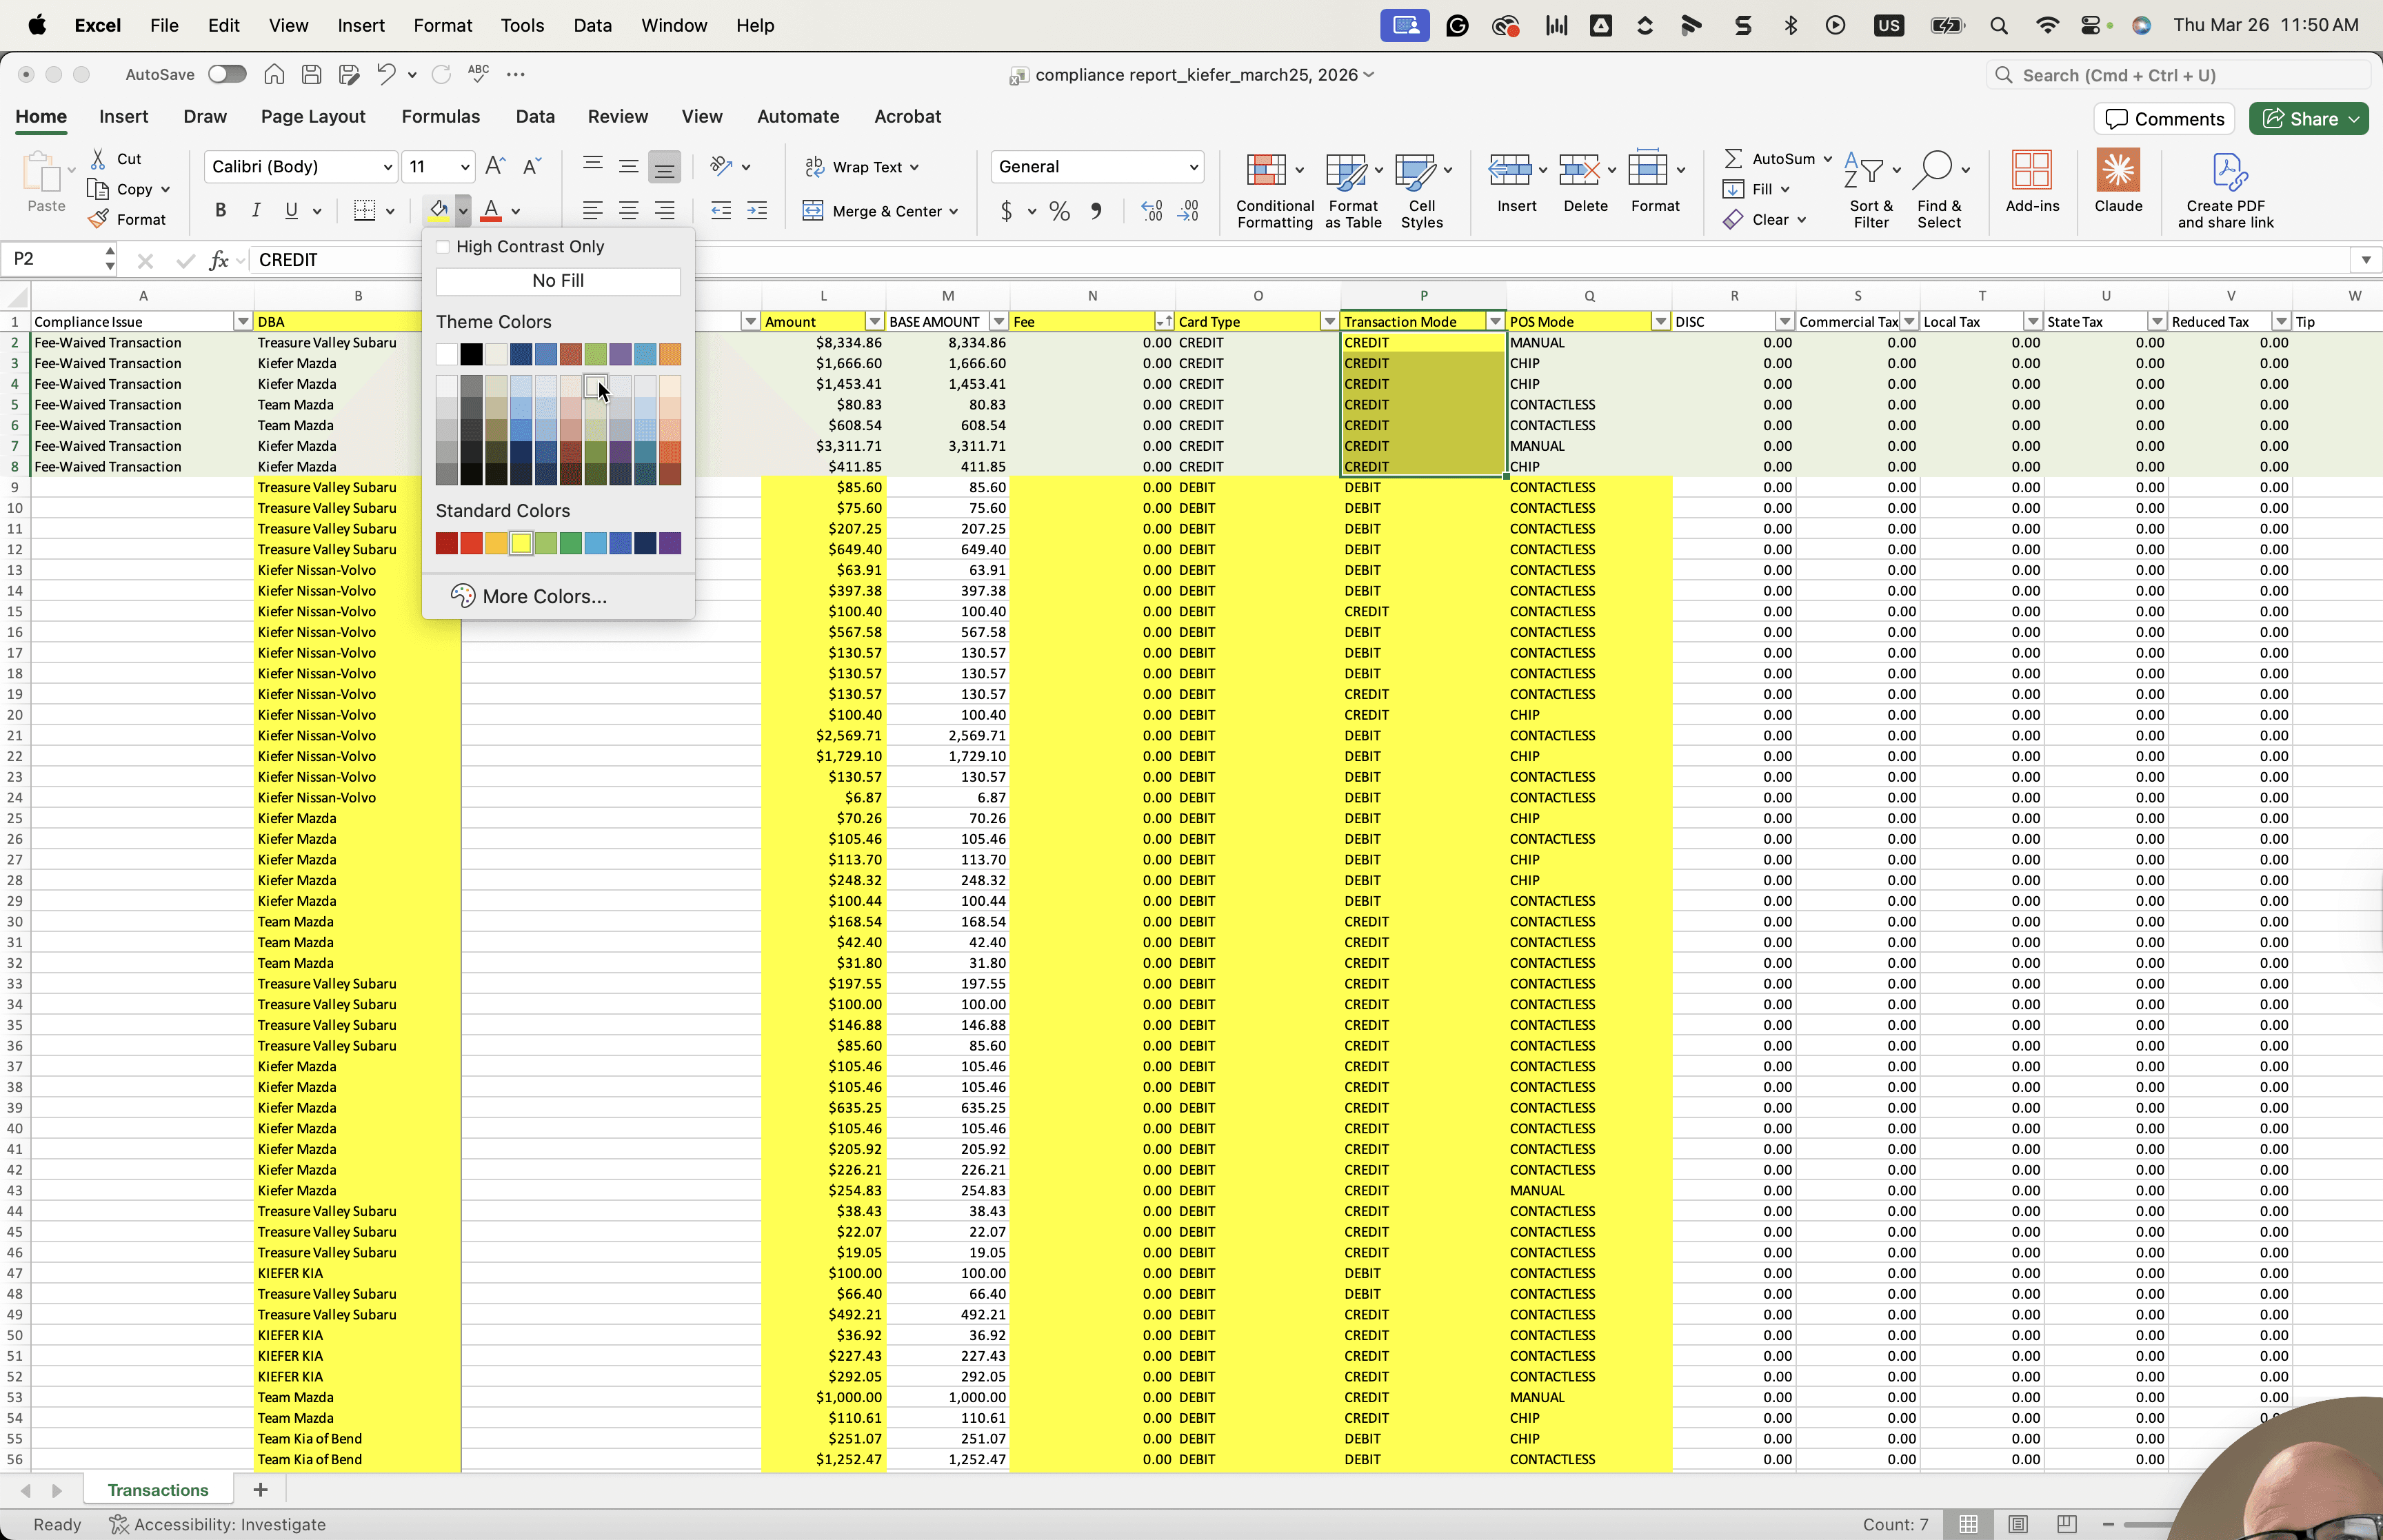The image size is (2383, 1540).
Task: Click the No Fill button
Action: (558, 281)
